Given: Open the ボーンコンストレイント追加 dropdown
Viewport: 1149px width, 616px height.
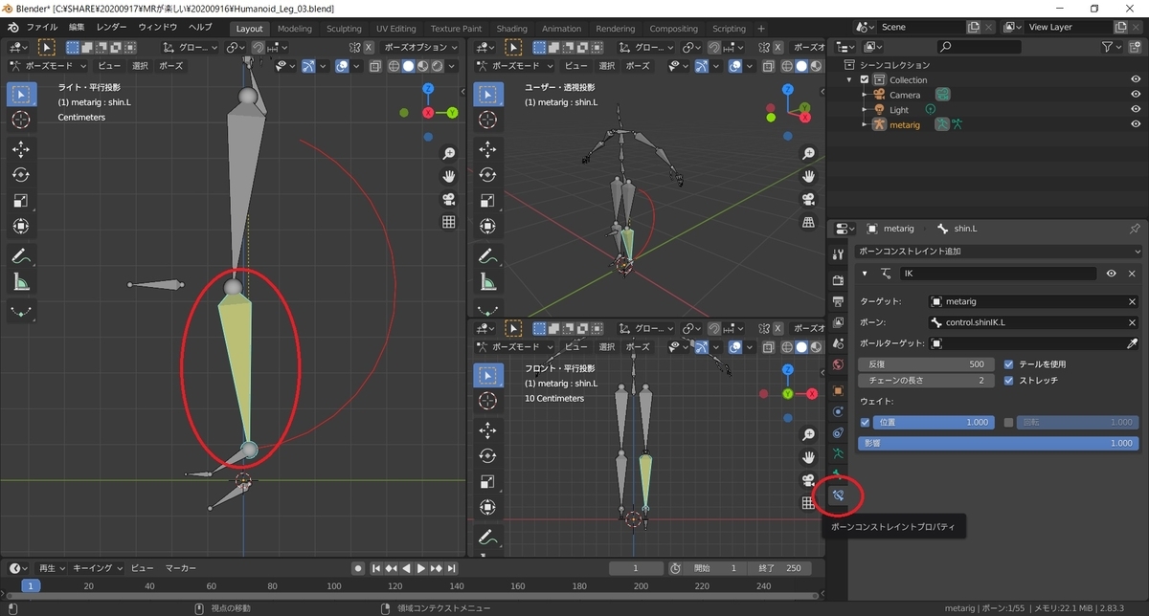Looking at the screenshot, I should click(x=999, y=251).
